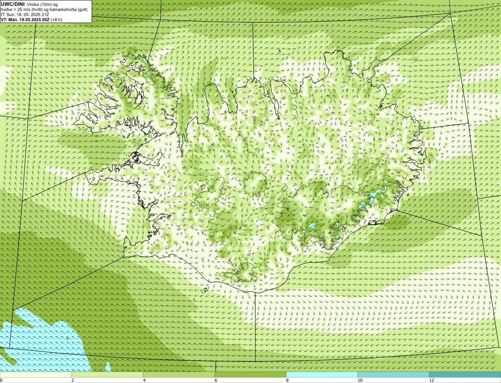
Task: Click the legend label '8'
Action: [x=287, y=380]
